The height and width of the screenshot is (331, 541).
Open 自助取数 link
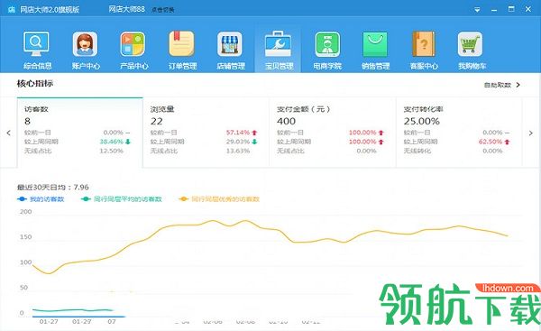coord(497,85)
